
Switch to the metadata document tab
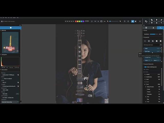pyautogui.click(x=146, y=28)
